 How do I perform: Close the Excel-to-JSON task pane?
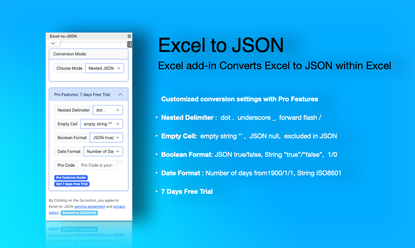coord(129,36)
